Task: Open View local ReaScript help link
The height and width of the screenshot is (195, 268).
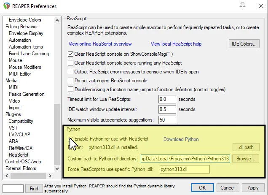Action: (176, 44)
